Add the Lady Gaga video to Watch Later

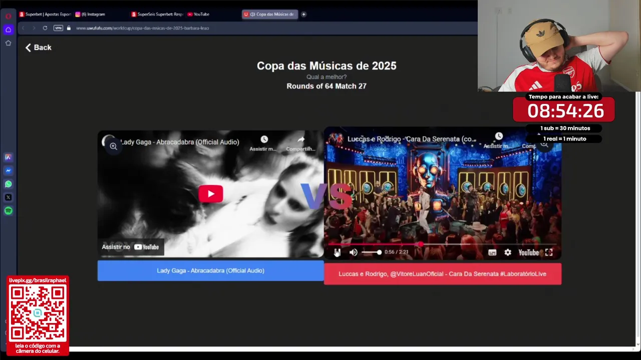click(x=263, y=142)
